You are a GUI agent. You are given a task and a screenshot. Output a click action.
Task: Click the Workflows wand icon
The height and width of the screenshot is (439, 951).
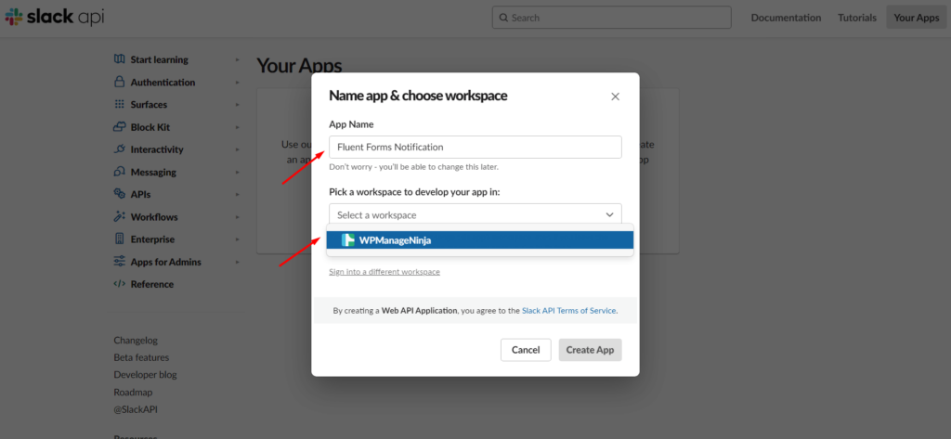pyautogui.click(x=120, y=216)
